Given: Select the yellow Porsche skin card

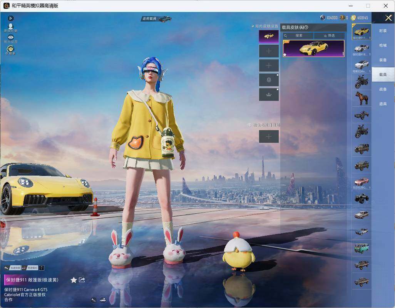Looking at the screenshot, I should [314, 49].
